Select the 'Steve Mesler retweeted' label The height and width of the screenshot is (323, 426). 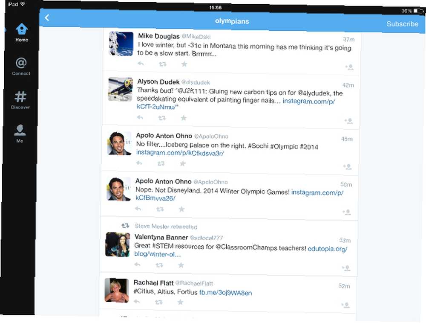(166, 227)
